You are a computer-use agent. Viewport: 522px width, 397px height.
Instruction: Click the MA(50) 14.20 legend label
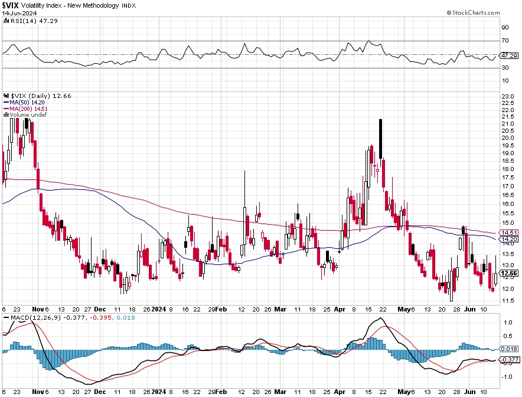(27, 103)
